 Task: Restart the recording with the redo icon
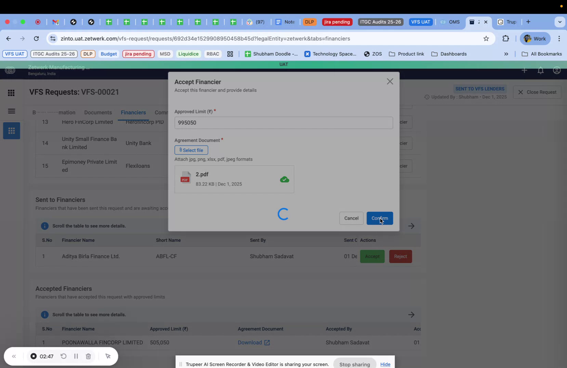pos(64,356)
